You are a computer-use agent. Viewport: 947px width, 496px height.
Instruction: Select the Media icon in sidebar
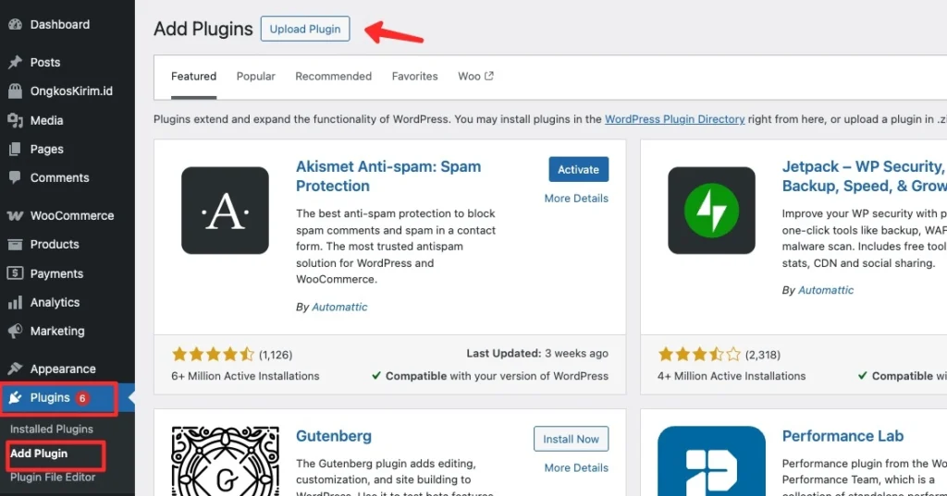coord(15,120)
